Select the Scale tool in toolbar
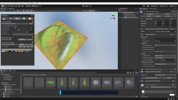 tap(13, 6)
